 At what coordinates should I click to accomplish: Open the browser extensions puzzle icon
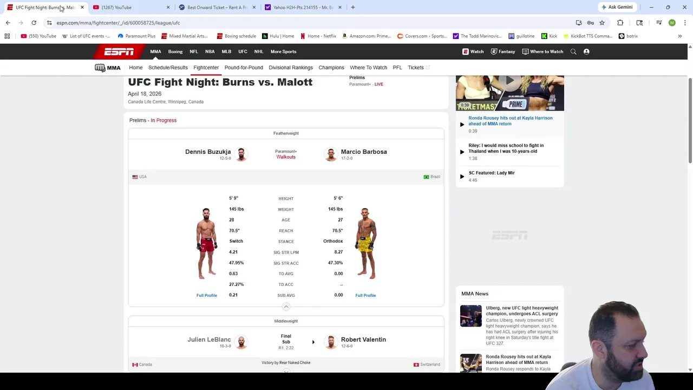[x=620, y=23]
